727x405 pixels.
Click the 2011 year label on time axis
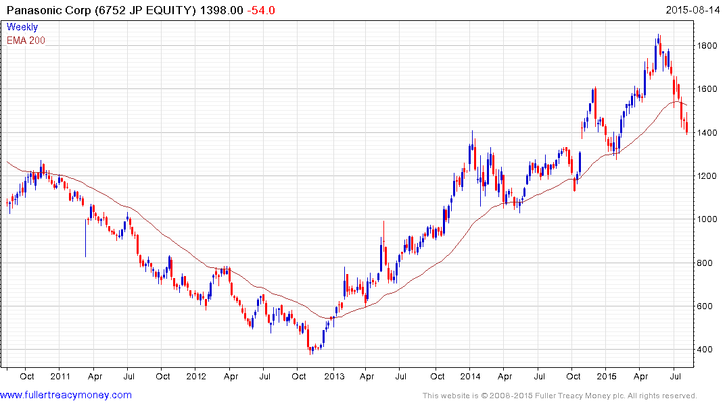pyautogui.click(x=60, y=375)
